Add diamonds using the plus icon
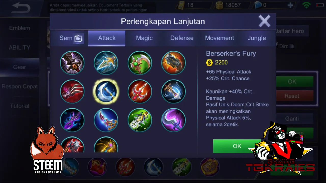326x183 pixels. (x=290, y=5)
